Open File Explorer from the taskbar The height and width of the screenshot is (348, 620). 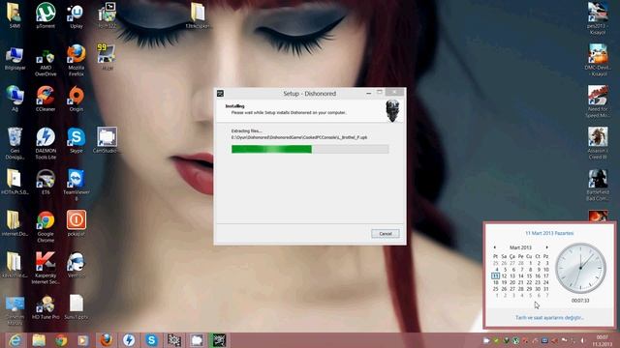[x=39, y=340]
